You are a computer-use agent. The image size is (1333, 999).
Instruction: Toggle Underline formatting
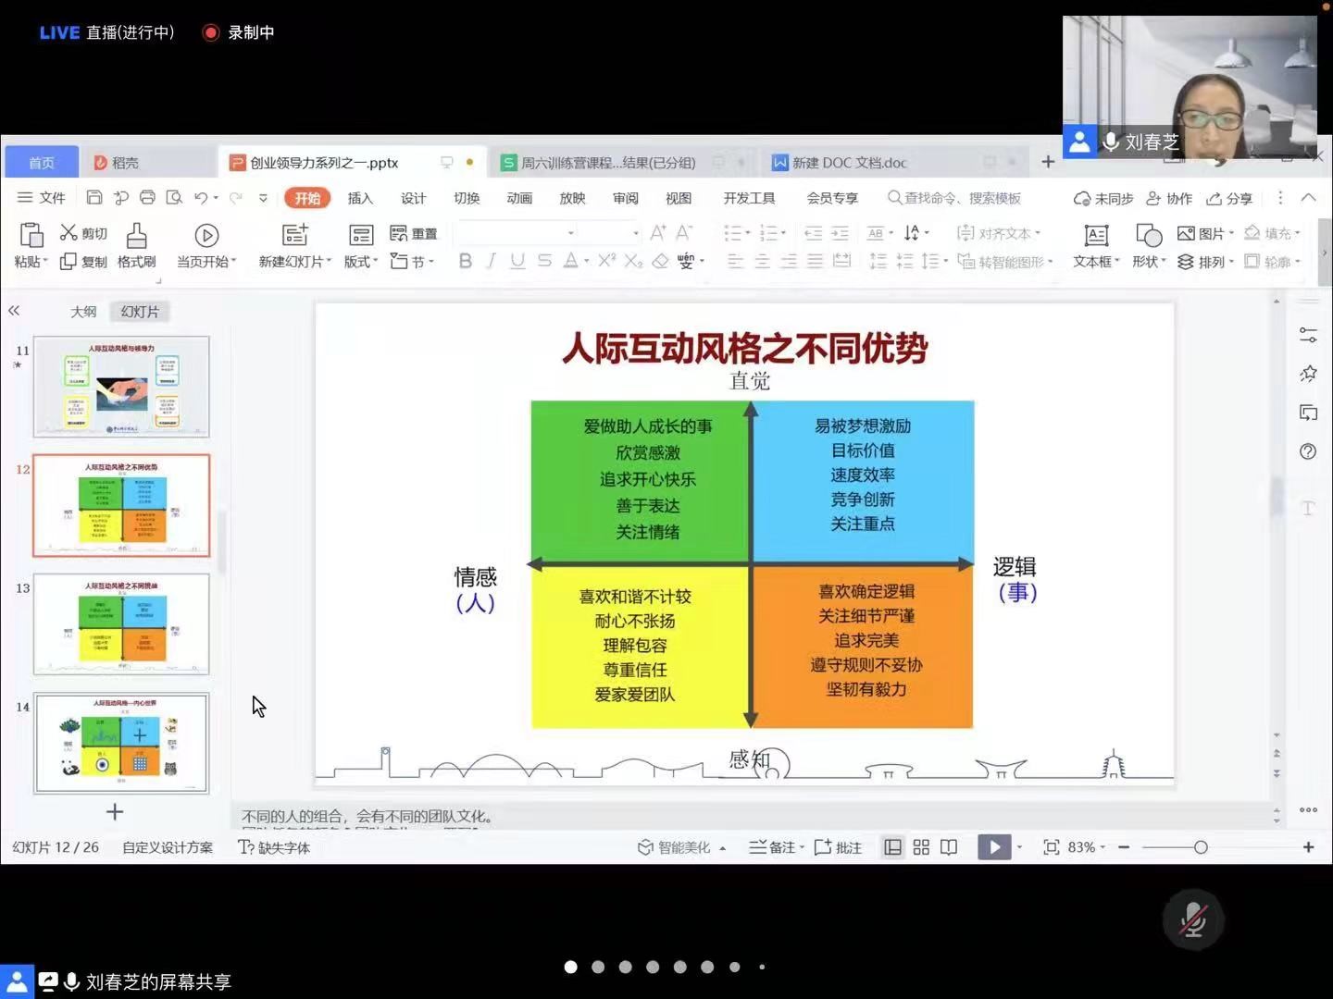coord(517,262)
